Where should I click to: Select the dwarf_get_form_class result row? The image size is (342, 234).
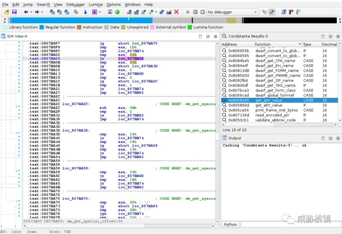click(279, 90)
